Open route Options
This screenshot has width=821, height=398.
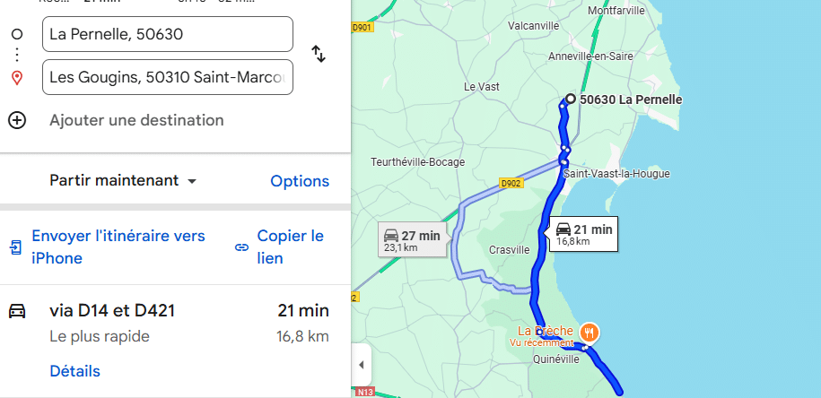300,181
